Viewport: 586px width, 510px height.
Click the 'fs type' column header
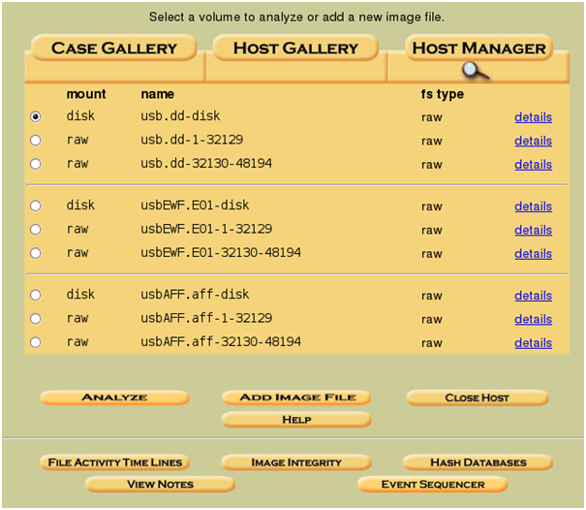click(x=442, y=94)
